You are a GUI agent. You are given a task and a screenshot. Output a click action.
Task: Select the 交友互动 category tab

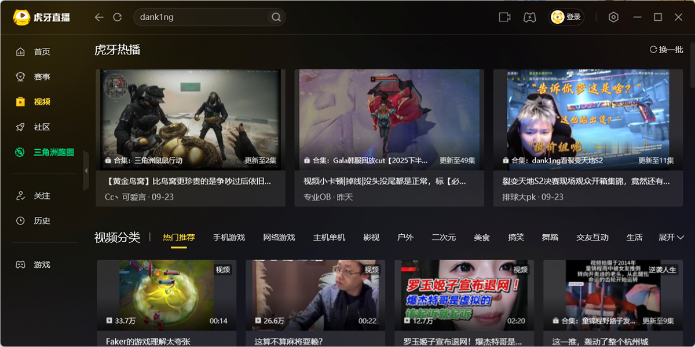click(592, 237)
